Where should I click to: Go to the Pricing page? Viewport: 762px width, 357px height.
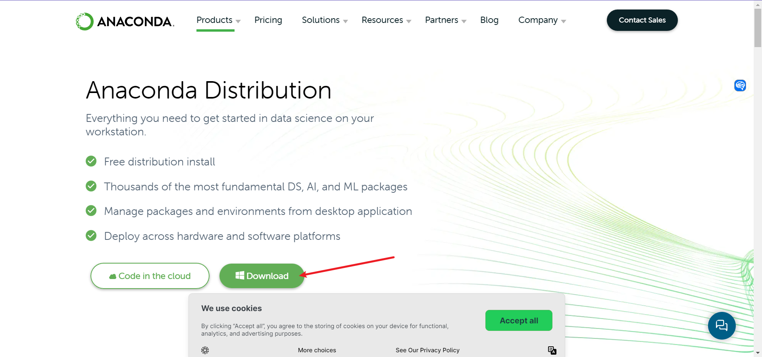268,20
